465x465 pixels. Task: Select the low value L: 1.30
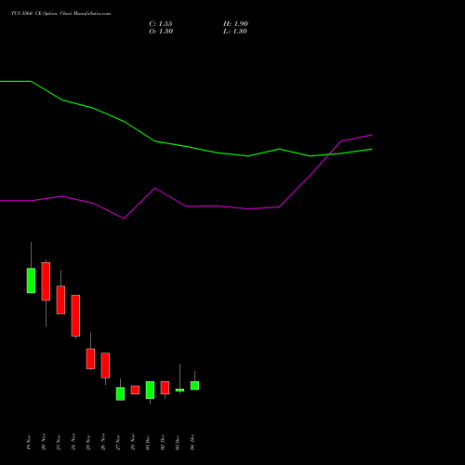235,32
